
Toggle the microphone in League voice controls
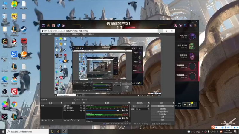pyautogui.click(x=194, y=105)
